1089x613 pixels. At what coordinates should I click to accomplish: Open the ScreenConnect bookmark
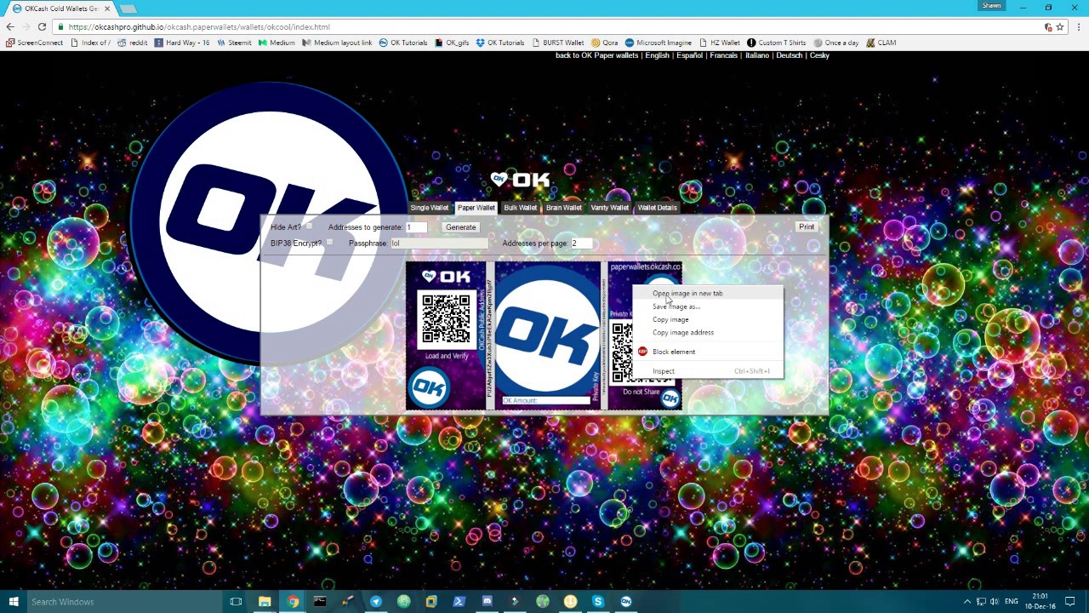click(x=34, y=43)
